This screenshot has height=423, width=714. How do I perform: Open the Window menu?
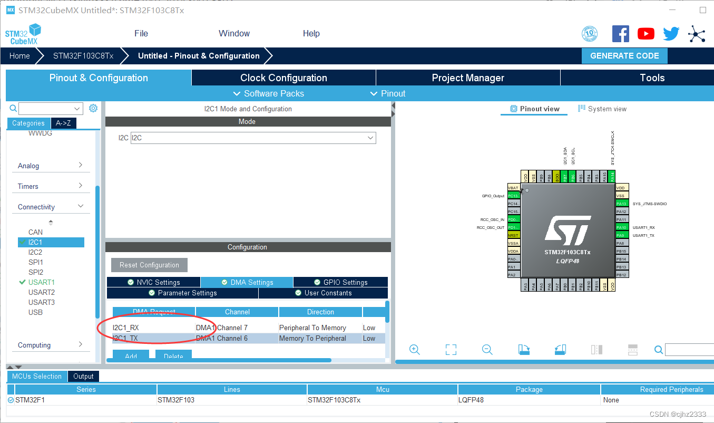tap(234, 33)
